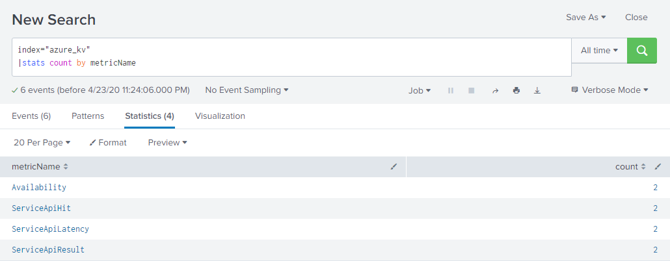670x261 pixels.
Task: Pause the running search job
Action: 450,91
